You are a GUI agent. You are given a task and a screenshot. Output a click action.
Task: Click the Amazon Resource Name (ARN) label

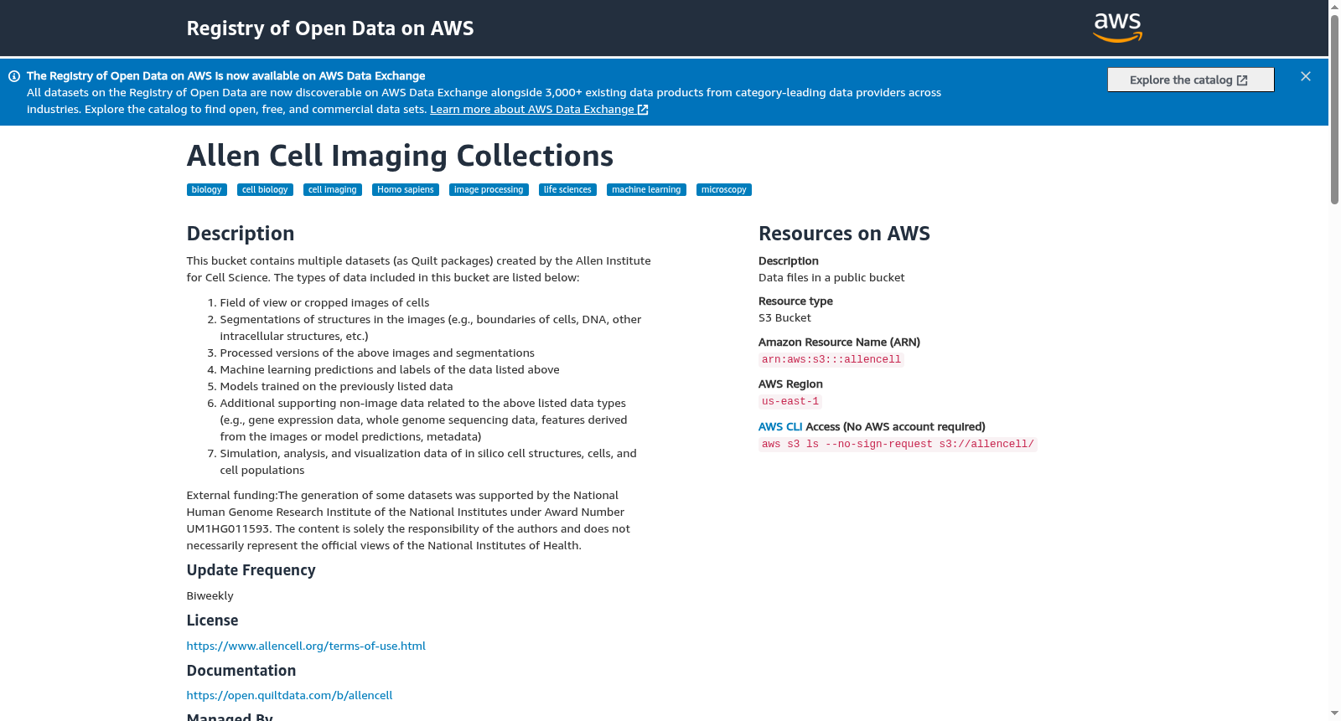click(x=839, y=342)
